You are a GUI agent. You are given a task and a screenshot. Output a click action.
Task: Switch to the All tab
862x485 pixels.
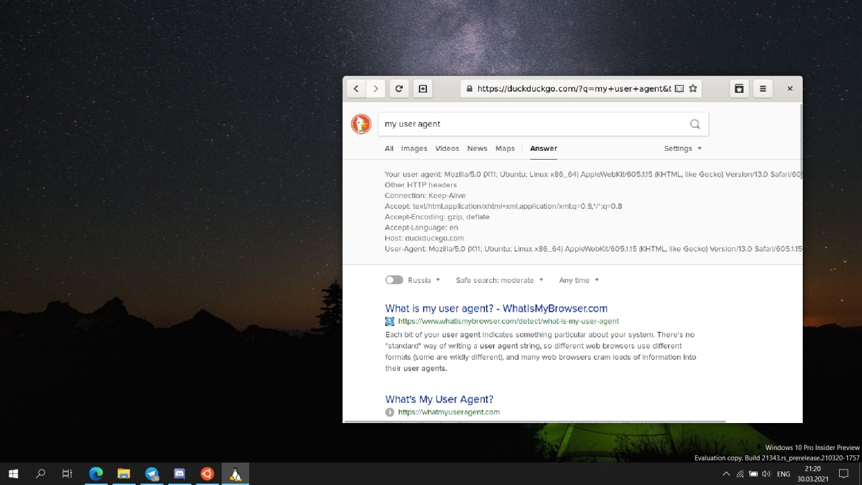coord(389,148)
